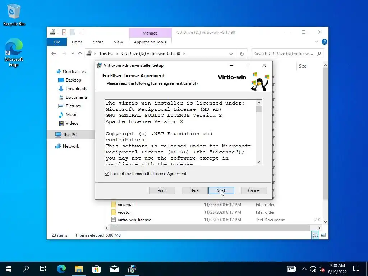Switch to details view layout icon
Image resolution: width=368 pixels, height=276 pixels.
(x=315, y=235)
